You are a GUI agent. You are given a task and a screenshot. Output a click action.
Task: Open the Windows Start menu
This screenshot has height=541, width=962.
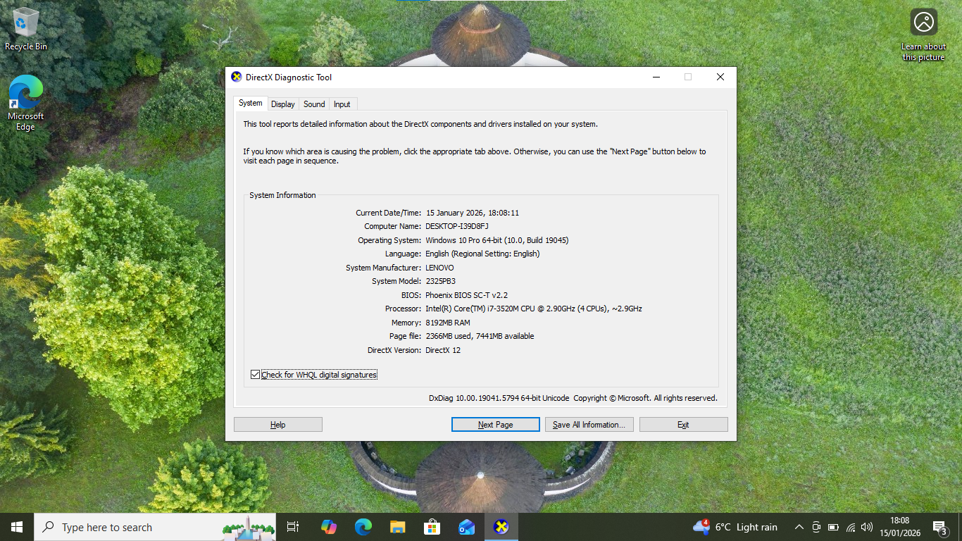[17, 527]
